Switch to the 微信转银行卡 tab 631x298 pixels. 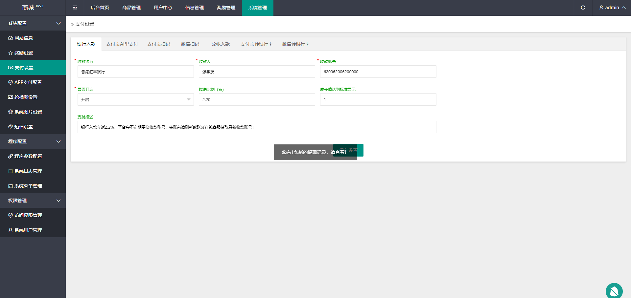296,44
